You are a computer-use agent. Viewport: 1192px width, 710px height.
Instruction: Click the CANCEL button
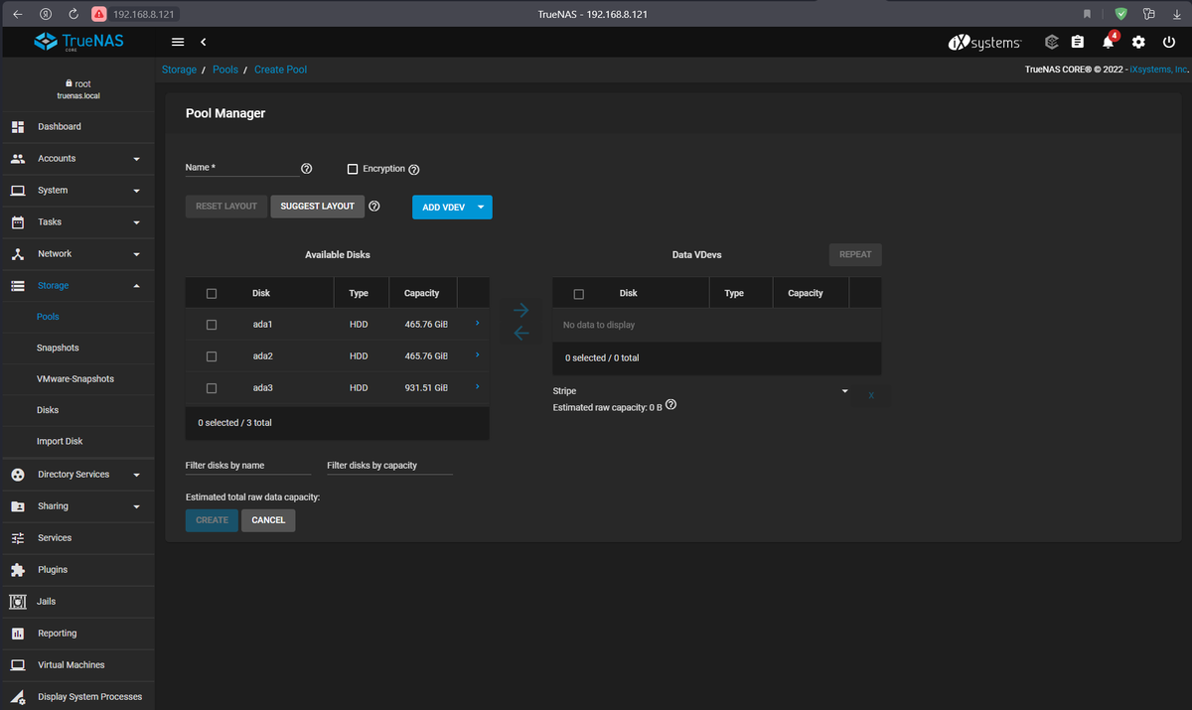point(268,520)
